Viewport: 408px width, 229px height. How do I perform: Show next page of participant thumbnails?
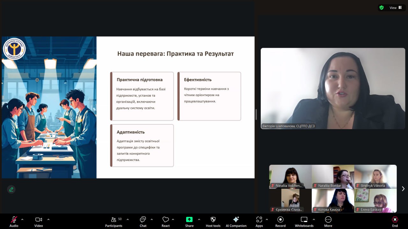(x=403, y=189)
